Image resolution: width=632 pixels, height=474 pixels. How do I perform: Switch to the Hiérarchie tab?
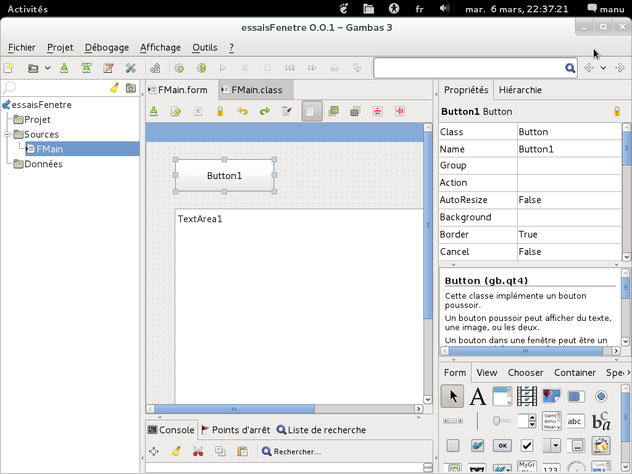tap(520, 90)
